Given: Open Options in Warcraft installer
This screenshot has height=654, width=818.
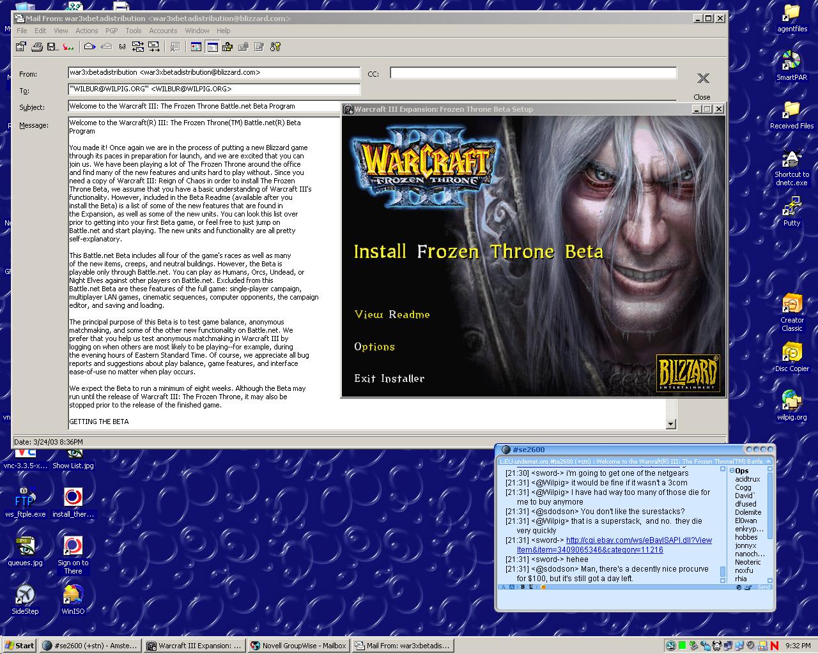Looking at the screenshot, I should tap(374, 347).
